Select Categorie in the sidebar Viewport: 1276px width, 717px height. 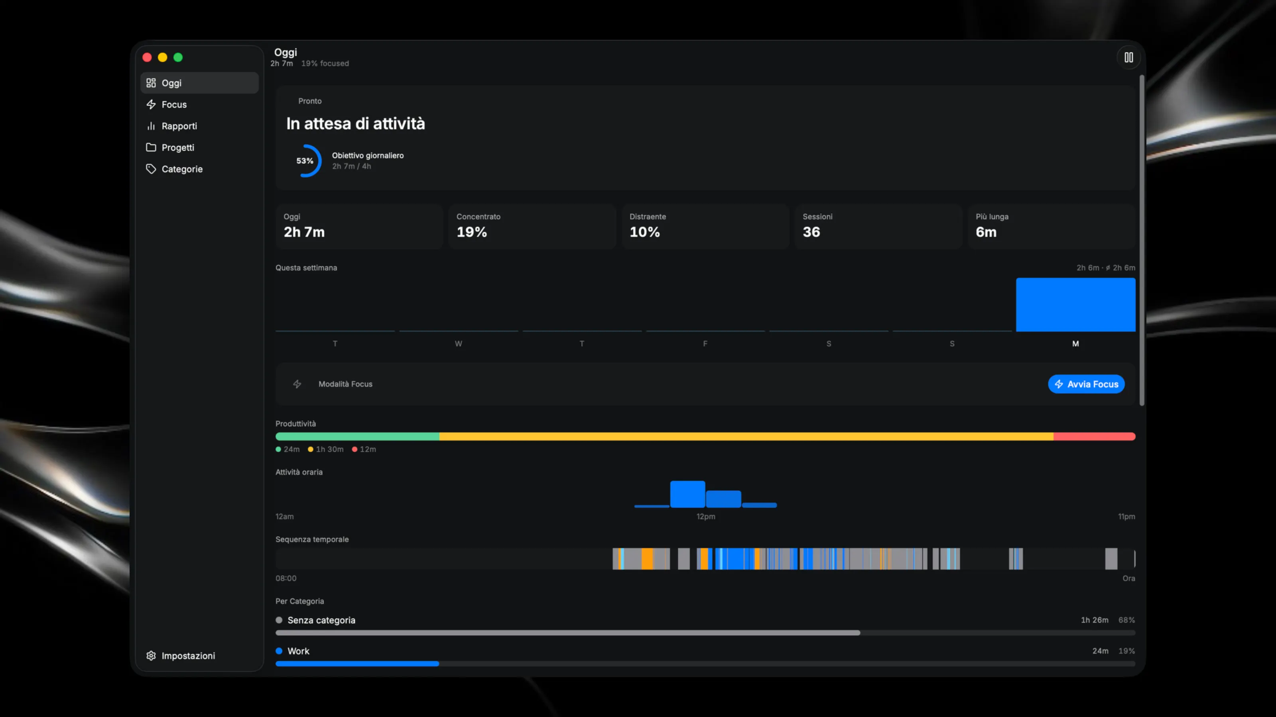point(199,169)
